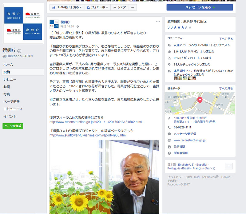Click the red map pin on the map

pos(200,100)
